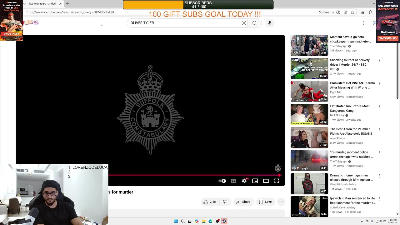Viewport: 400px width, 225px height.
Task: Open the Windows Start menu
Action: 176,221
